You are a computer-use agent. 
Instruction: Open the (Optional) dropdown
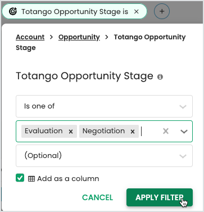point(104,156)
